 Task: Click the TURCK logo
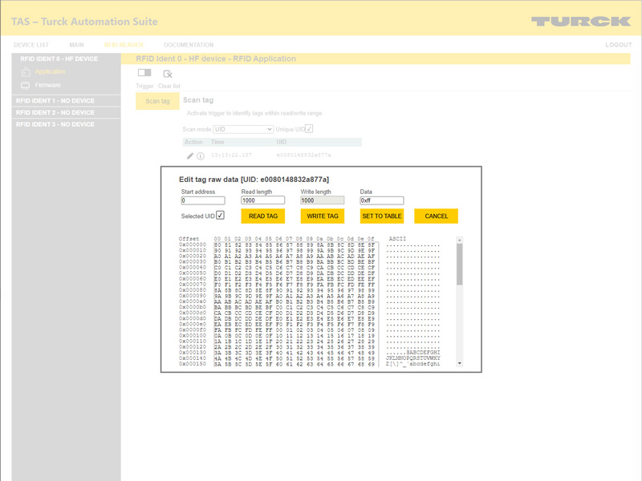(x=580, y=21)
